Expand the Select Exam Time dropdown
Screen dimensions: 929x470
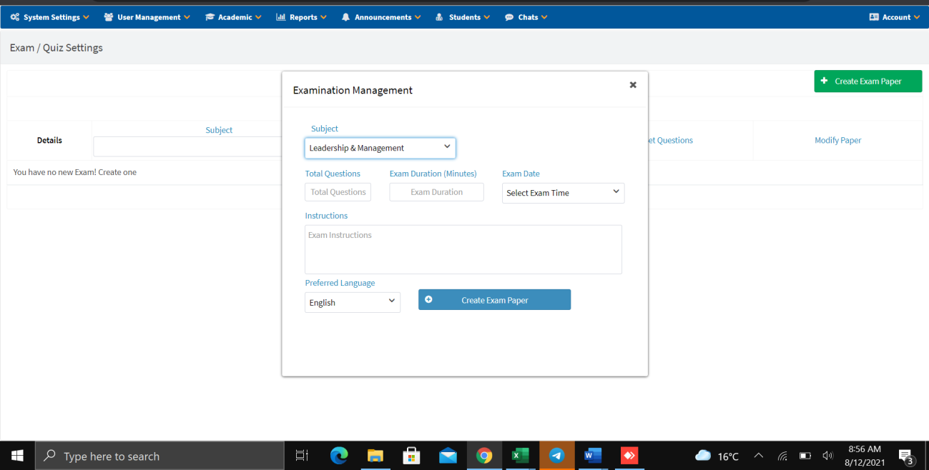pyautogui.click(x=563, y=193)
